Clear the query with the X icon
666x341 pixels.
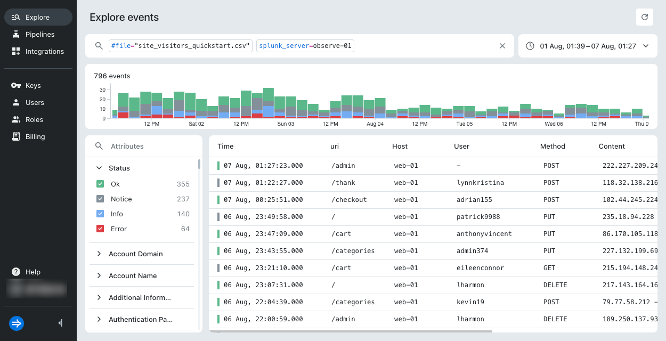[502, 46]
